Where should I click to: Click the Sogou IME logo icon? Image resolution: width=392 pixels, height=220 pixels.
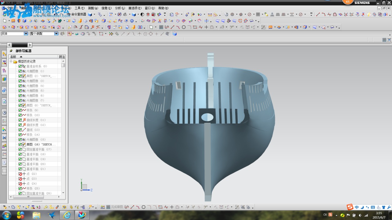pos(350,207)
